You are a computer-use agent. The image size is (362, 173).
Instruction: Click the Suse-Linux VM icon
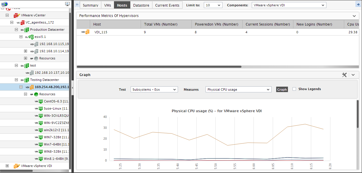pyautogui.click(x=41, y=108)
